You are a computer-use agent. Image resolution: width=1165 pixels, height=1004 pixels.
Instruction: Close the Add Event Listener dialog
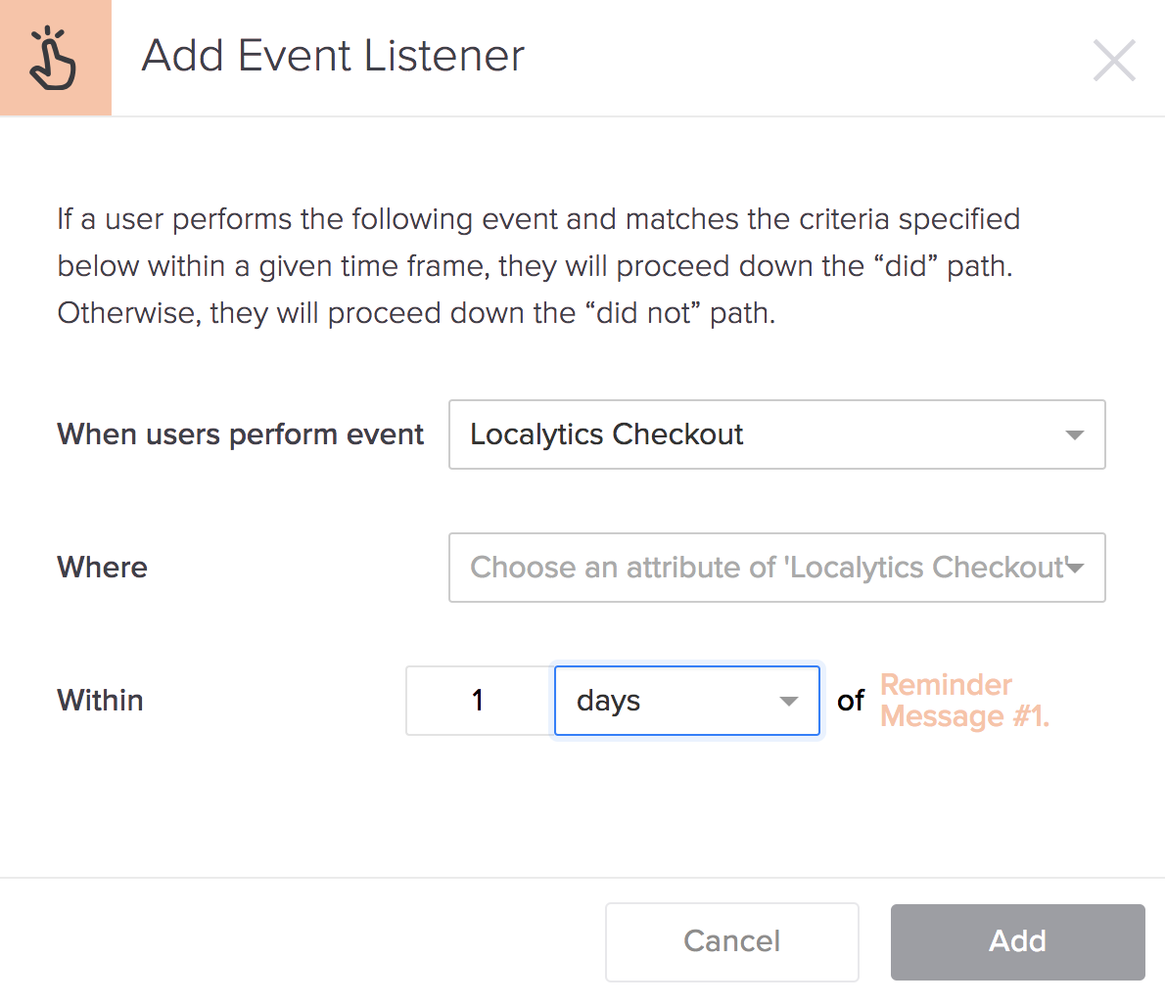point(1114,61)
